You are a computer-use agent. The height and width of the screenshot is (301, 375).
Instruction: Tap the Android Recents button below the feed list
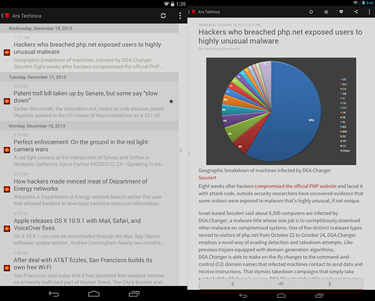[134, 294]
